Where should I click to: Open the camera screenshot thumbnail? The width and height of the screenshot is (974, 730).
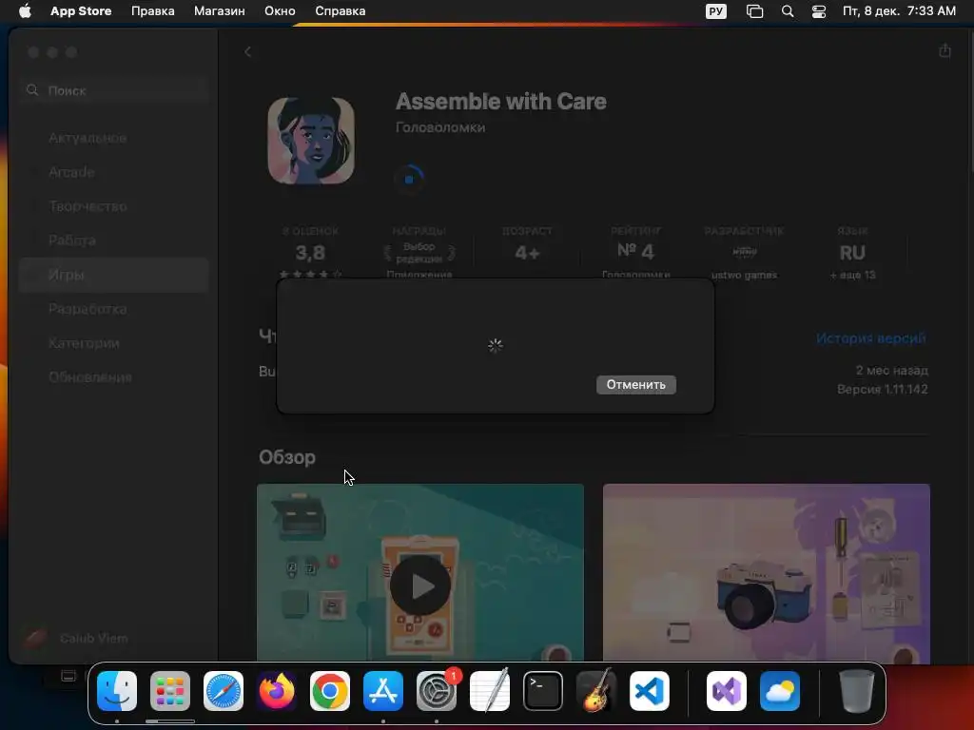(767, 573)
